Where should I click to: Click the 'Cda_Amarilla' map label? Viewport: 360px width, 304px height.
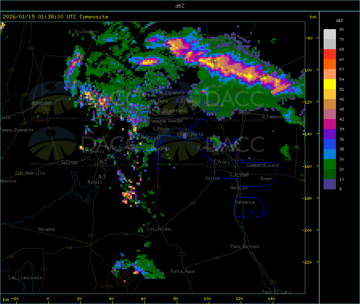click(30, 173)
